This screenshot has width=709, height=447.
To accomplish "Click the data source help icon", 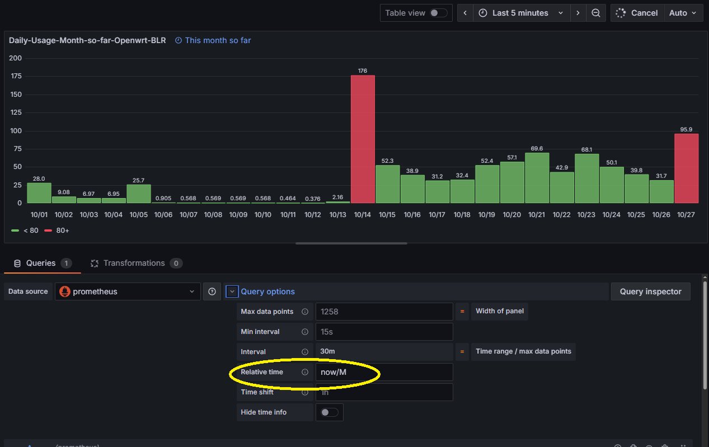I will click(x=212, y=291).
